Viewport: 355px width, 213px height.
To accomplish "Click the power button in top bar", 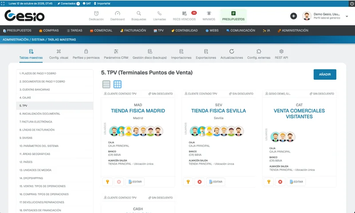I will 352,4.
